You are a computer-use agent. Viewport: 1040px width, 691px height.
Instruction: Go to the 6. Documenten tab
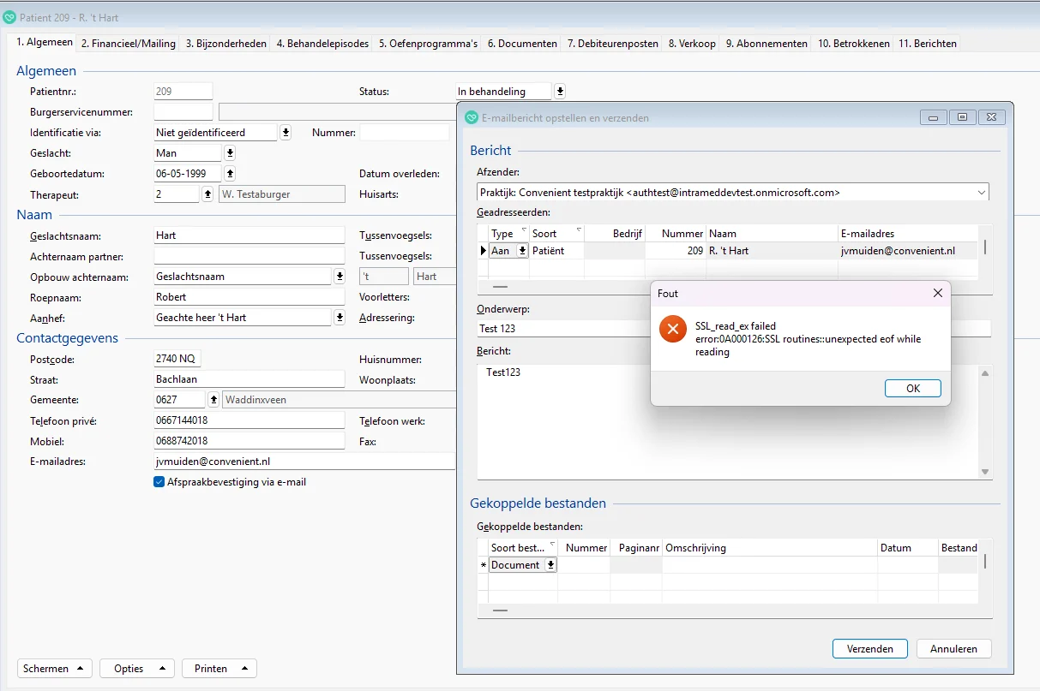pos(522,44)
